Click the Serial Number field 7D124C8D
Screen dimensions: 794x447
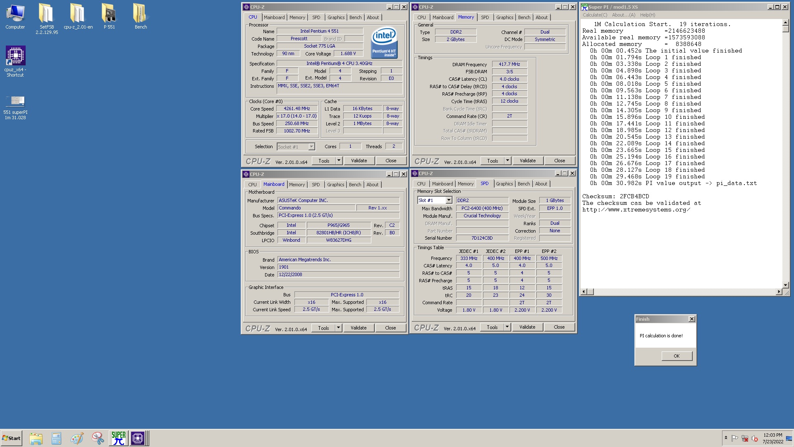(482, 238)
